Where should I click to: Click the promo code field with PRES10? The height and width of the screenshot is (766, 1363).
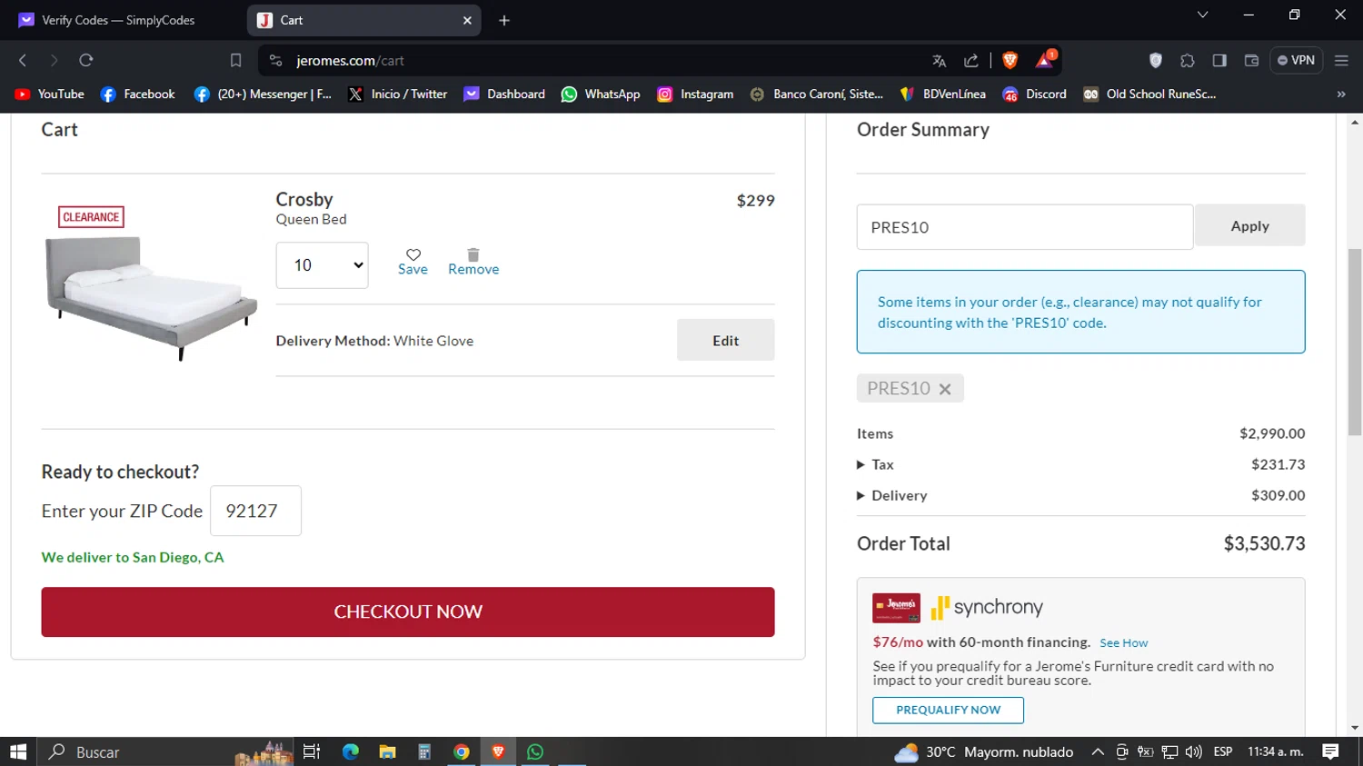(1025, 227)
